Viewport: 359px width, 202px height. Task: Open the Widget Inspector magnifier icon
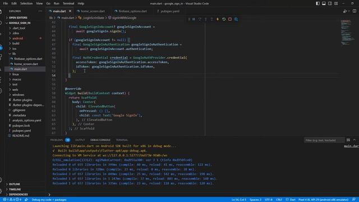[236, 19]
